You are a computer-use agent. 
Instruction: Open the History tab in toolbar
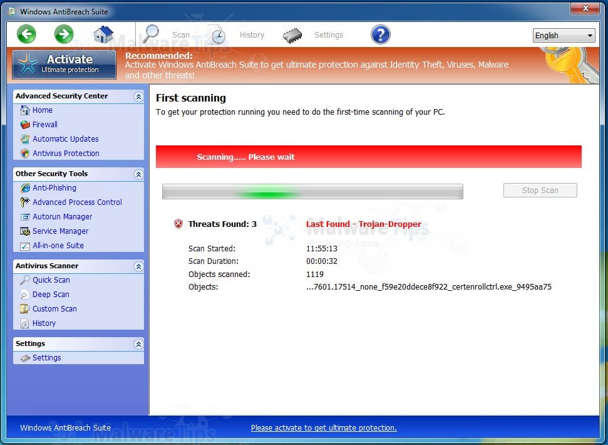coord(252,35)
